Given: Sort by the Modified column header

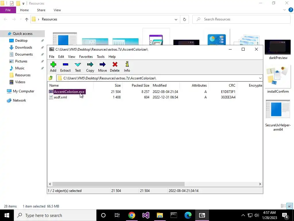Looking at the screenshot, I should coord(165,85).
